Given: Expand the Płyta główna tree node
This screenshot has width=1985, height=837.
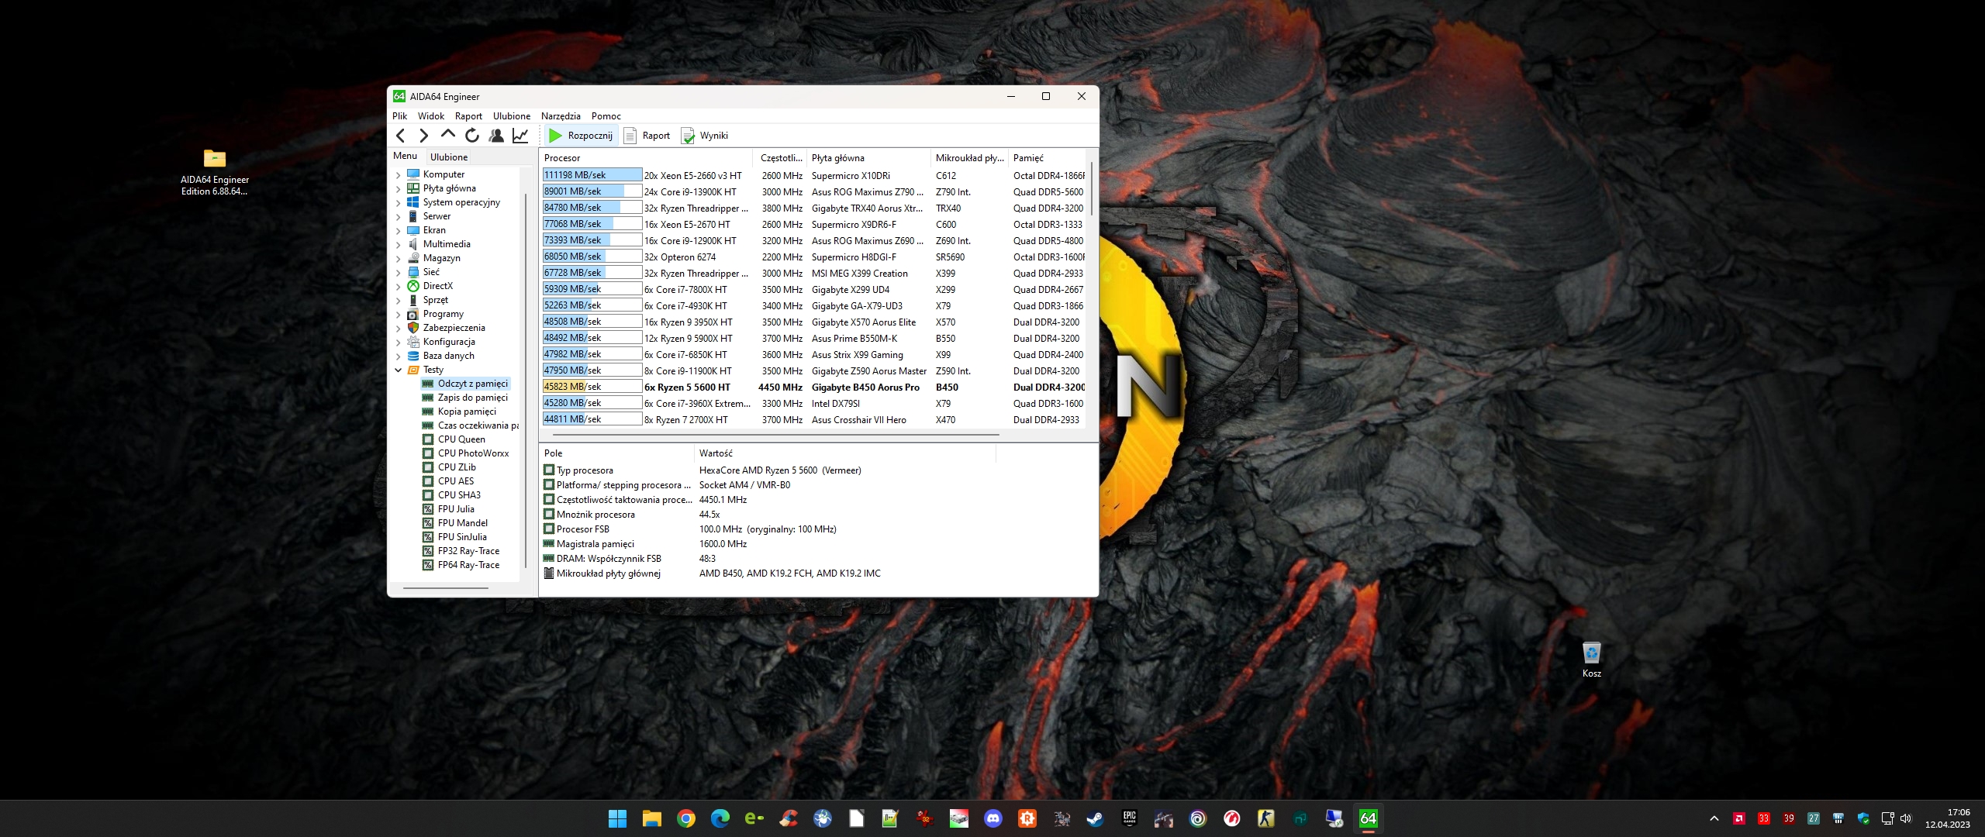Looking at the screenshot, I should point(399,189).
